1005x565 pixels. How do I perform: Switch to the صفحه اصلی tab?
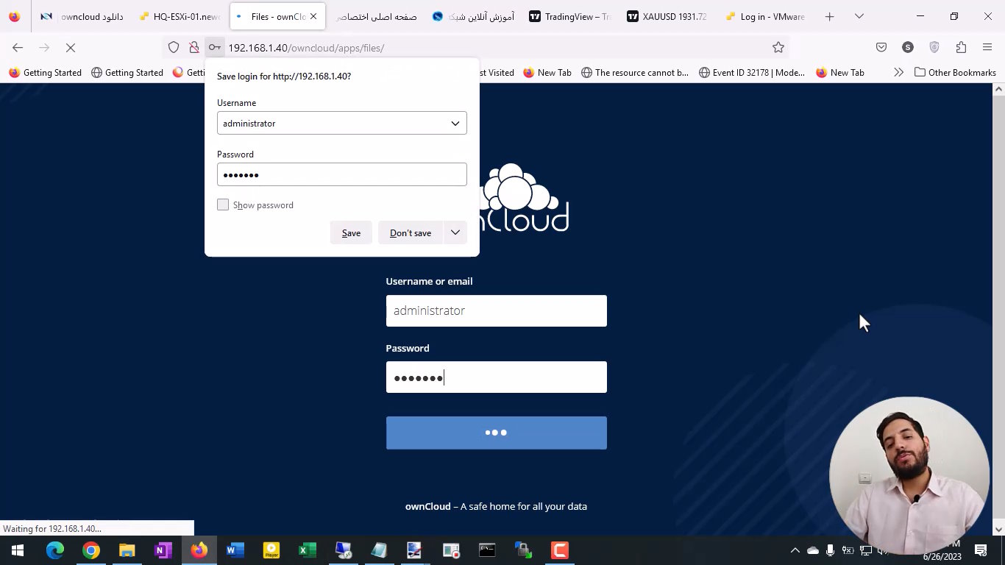(x=375, y=16)
